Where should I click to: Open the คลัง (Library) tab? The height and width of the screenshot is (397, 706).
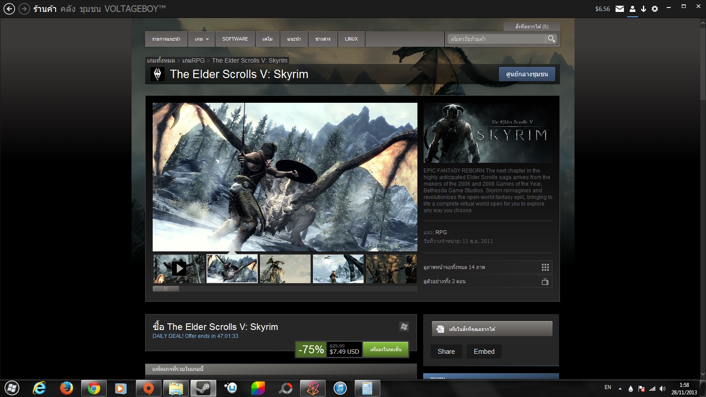[x=68, y=9]
